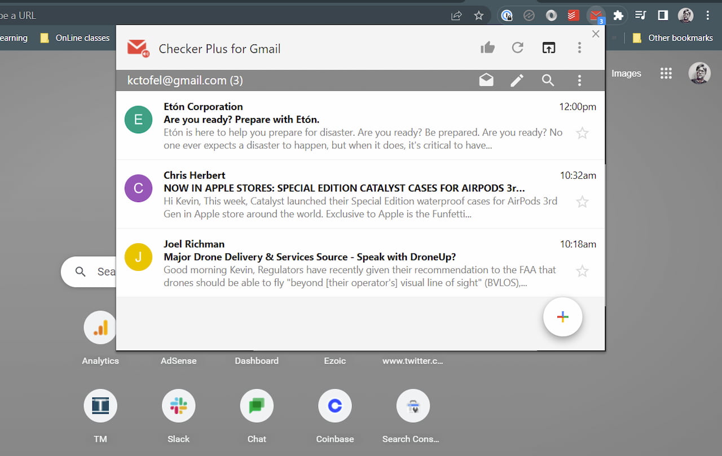Click the AdSense shortcut label
The image size is (722, 456).
[179, 361]
